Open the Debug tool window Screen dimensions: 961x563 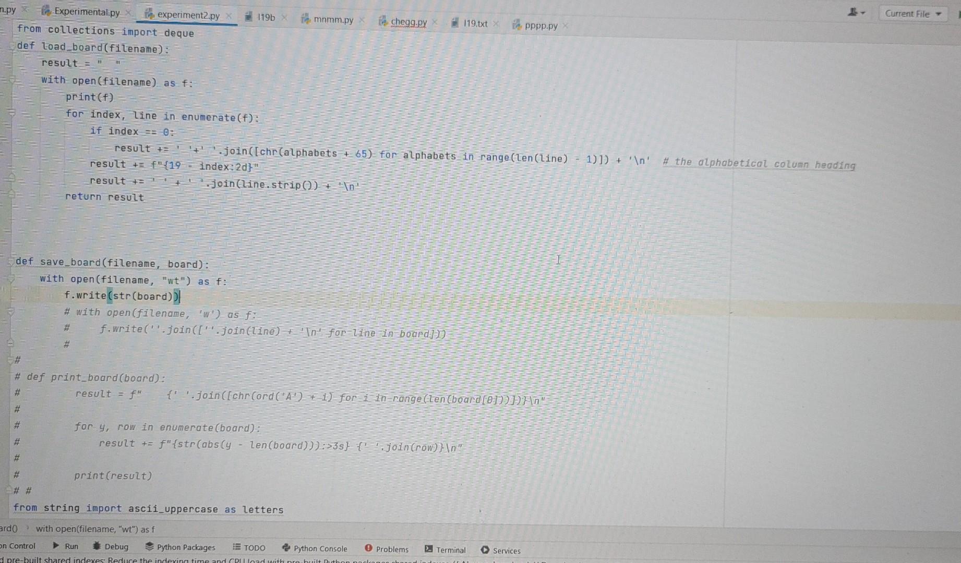111,546
